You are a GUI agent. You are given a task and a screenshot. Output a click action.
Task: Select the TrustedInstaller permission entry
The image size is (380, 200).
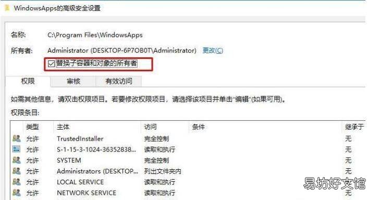(x=188, y=139)
